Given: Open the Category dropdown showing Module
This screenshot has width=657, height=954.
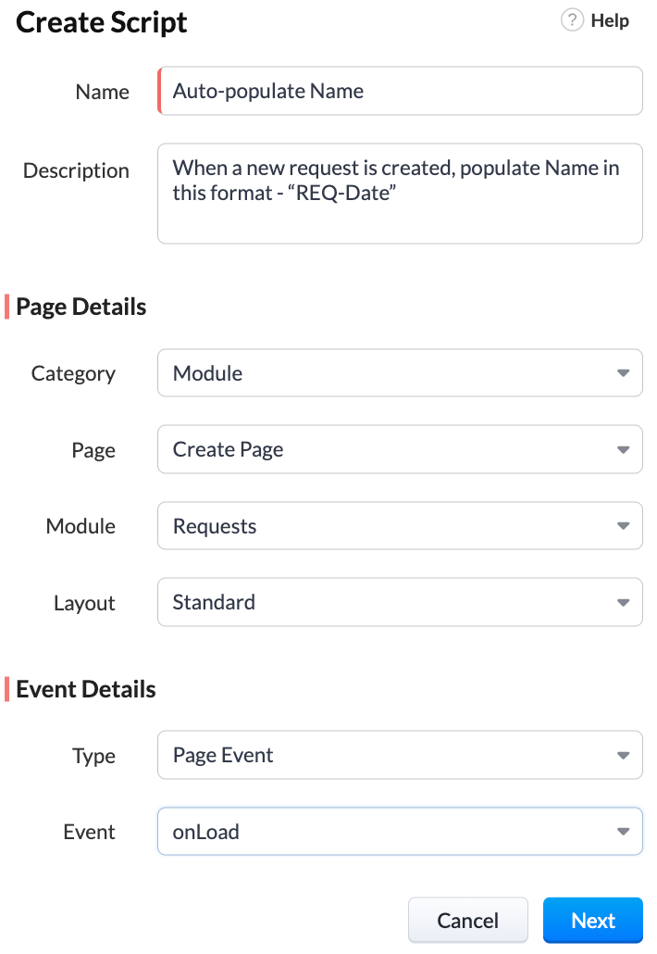Looking at the screenshot, I should pyautogui.click(x=400, y=373).
